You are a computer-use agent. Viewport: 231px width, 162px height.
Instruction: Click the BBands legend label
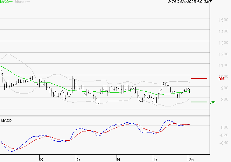(21, 2)
